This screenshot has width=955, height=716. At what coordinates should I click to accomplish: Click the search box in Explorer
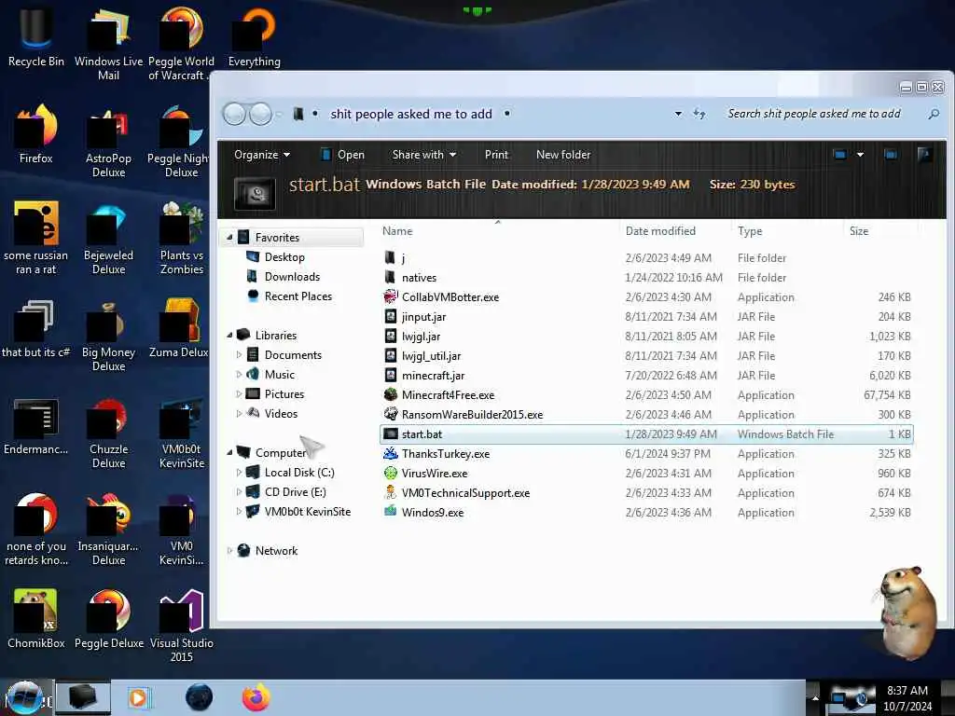coord(823,114)
